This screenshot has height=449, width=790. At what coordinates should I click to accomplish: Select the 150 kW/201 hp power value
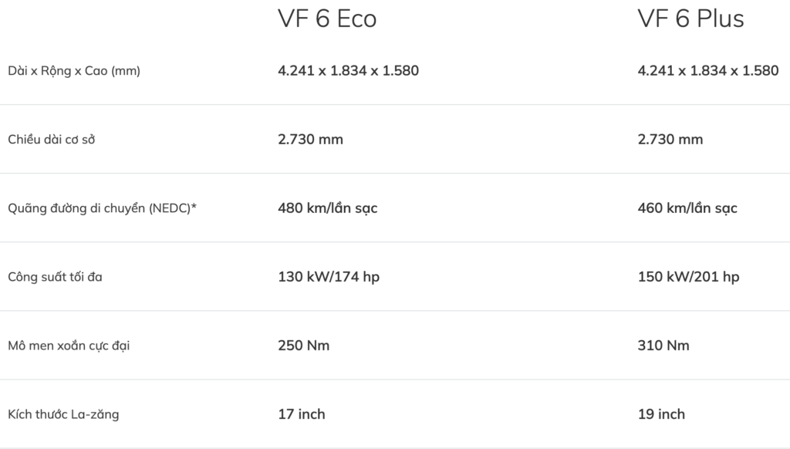point(688,277)
